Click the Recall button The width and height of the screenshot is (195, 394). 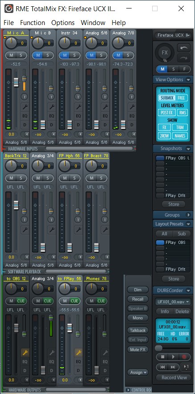pos(138,299)
